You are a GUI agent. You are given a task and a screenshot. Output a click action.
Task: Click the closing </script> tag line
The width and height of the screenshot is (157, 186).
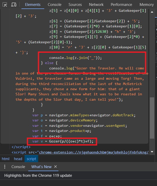pos(21,147)
